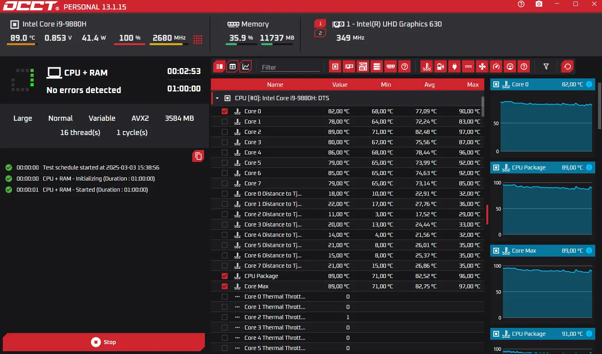Open the help icon in the title bar
602x354 pixels.
tap(521, 4)
